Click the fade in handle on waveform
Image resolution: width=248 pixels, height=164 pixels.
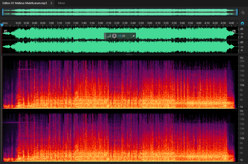(6, 31)
